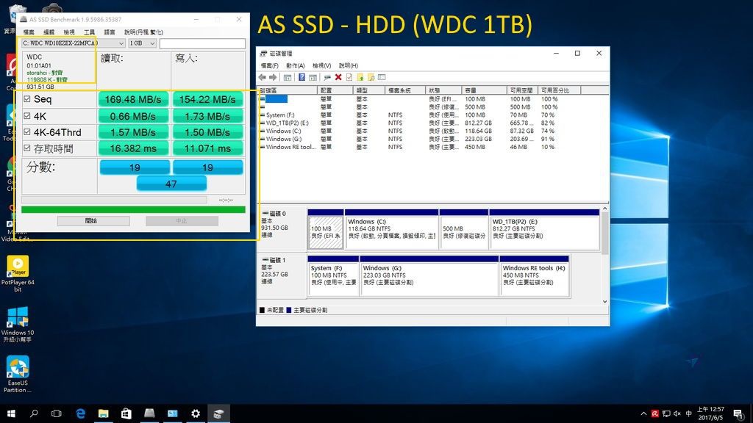Uncheck the Seq benchmark checkbox
This screenshot has width=753, height=423.
coord(27,99)
